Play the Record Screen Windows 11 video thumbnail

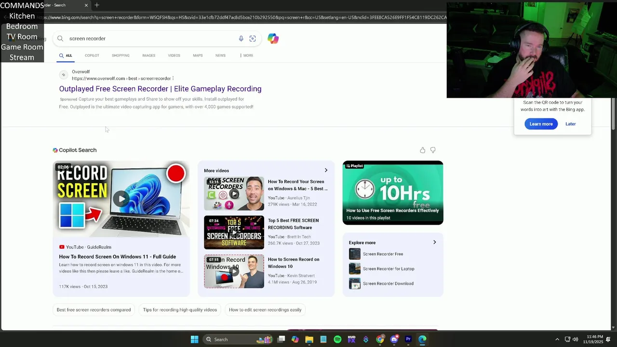[x=121, y=199]
